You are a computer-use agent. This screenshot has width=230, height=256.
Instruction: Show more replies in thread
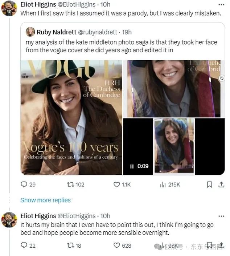(45, 200)
